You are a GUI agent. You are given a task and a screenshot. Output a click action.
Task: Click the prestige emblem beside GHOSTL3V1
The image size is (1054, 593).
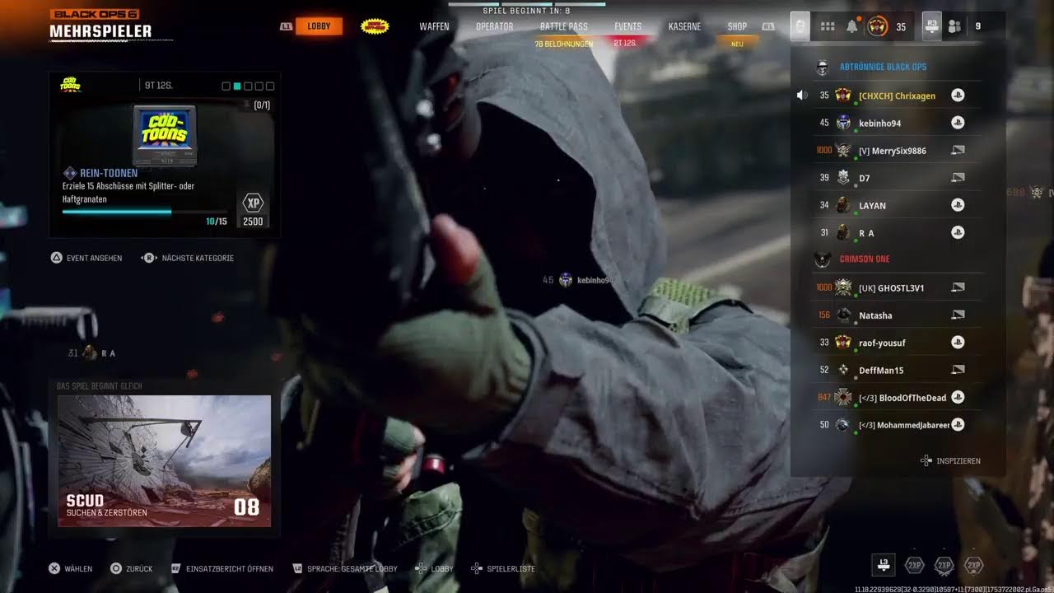tap(843, 287)
